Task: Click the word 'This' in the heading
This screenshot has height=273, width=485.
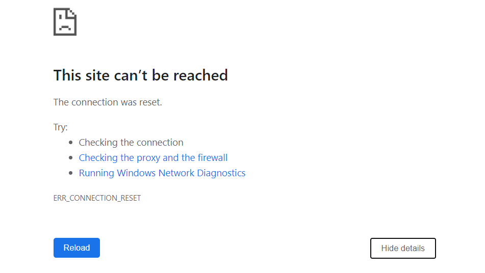Action: pyautogui.click(x=67, y=75)
